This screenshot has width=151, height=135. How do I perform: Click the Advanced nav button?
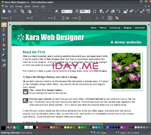(139, 28)
